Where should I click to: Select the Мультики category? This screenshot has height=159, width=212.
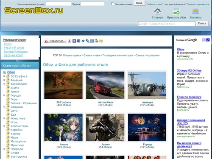[x=17, y=145]
